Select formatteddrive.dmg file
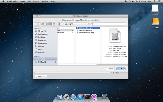Viewport: 163px width, 102px height. coord(87,33)
